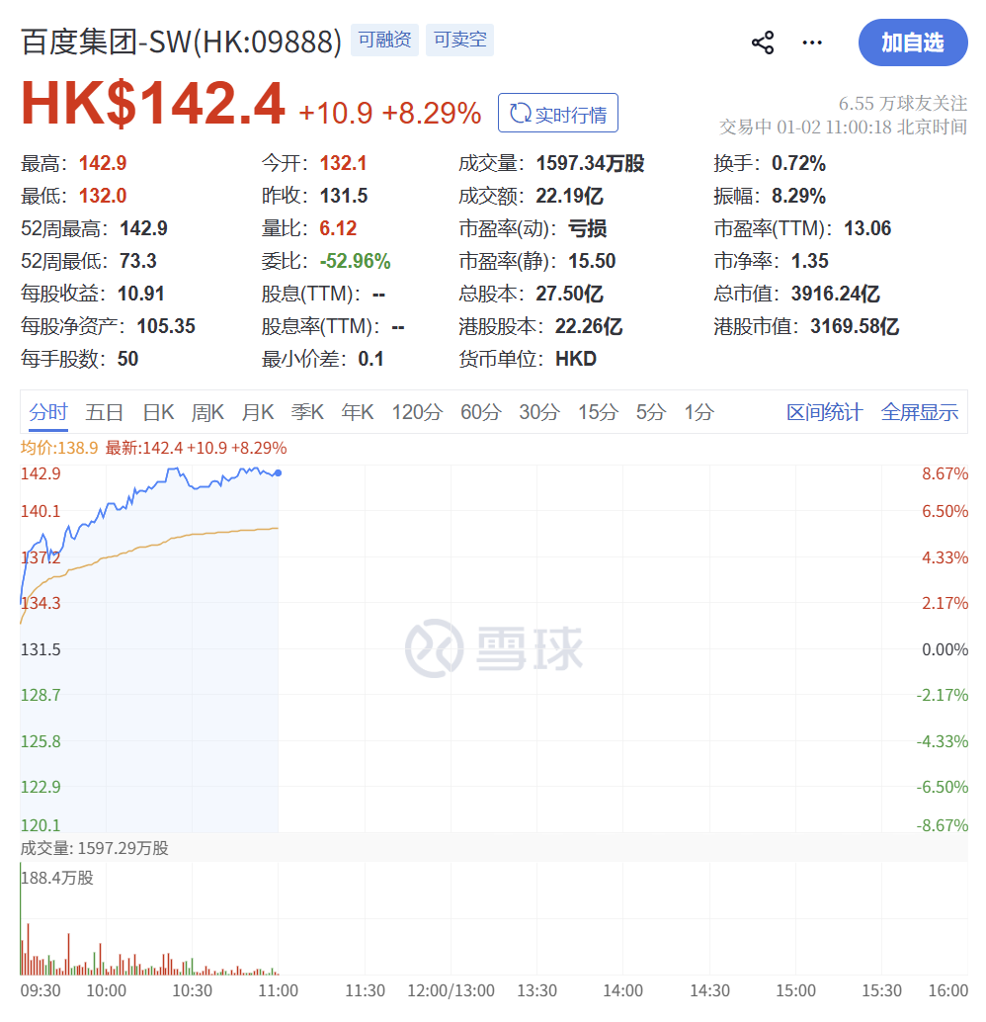Click the 11:00 time axis label
The height and width of the screenshot is (1022, 986).
[279, 990]
